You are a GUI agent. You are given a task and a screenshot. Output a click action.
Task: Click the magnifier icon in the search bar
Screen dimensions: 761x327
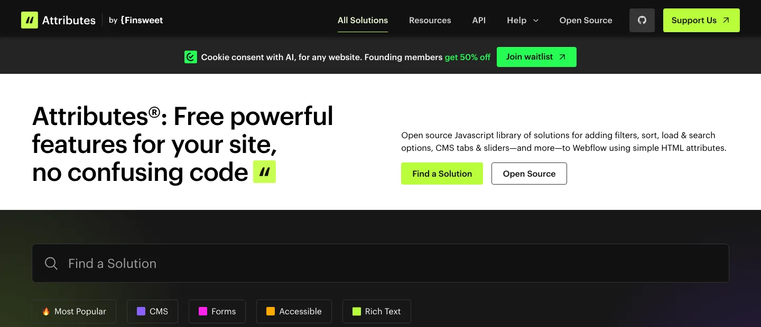(51, 263)
